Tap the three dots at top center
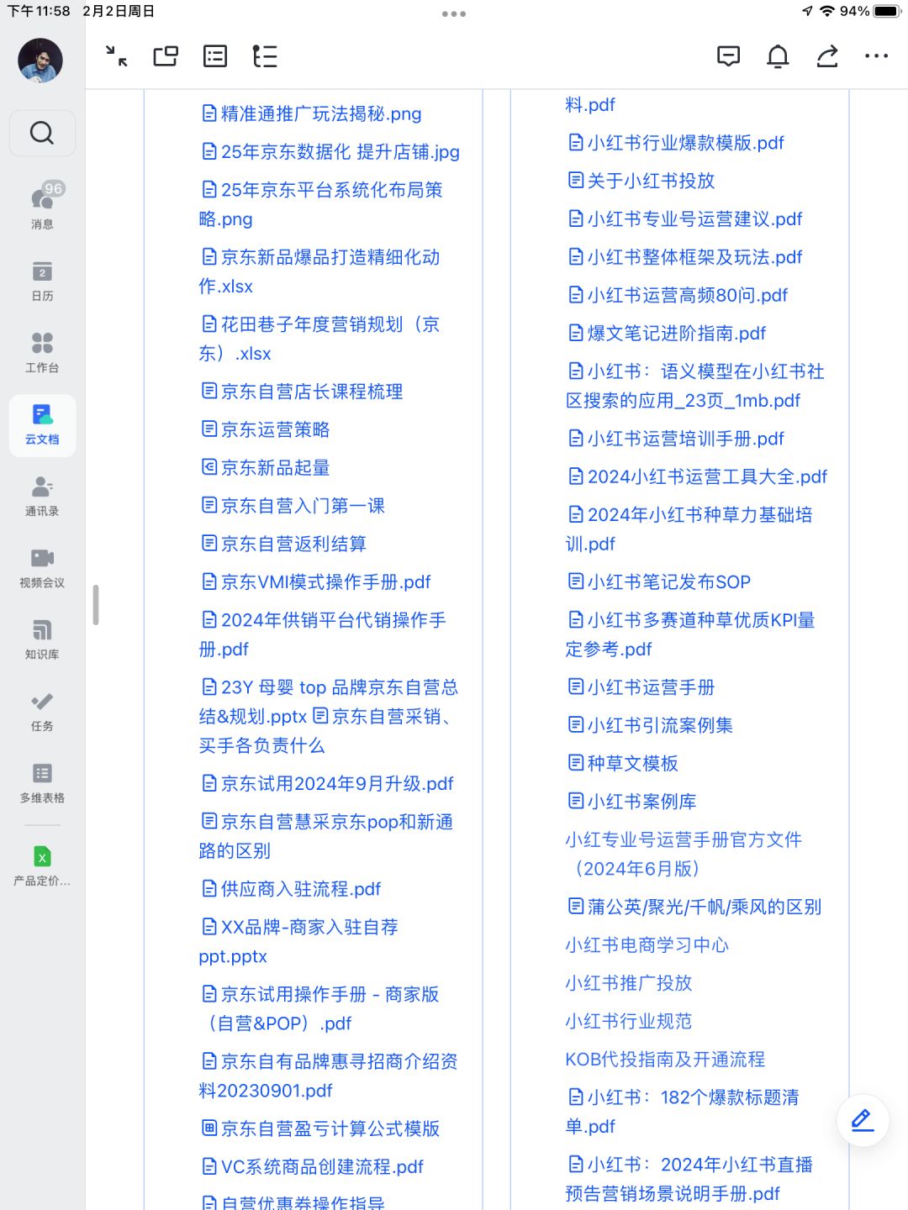The image size is (908, 1210). tap(454, 13)
